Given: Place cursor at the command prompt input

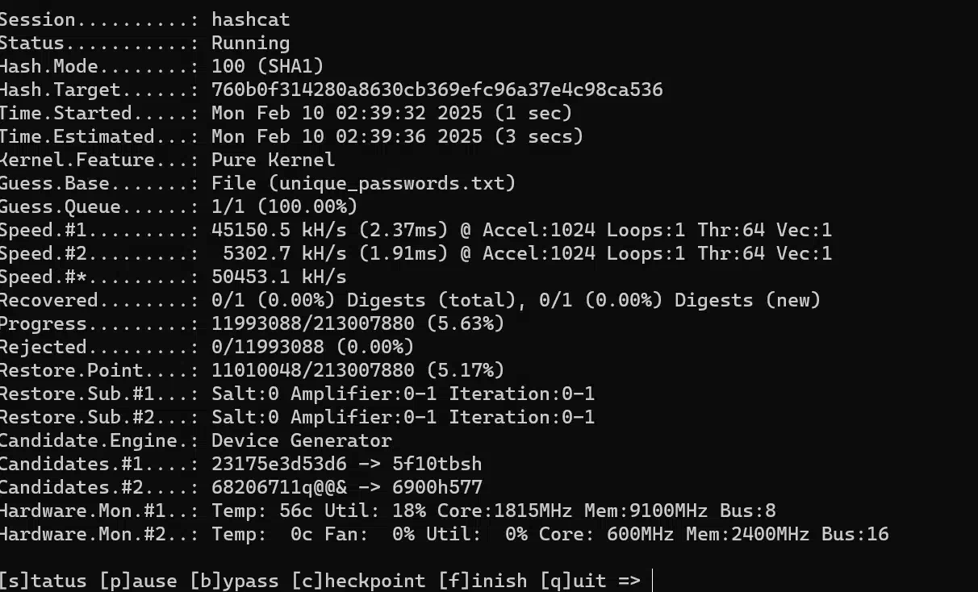Looking at the screenshot, I should 651,580.
